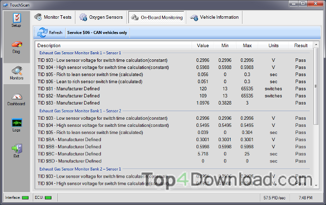Select group header Exhaust Gas Sensor Monitor Bank 2 – Sensor 1
Image resolution: width=326 pixels, height=205 pixels.
[x=80, y=169]
